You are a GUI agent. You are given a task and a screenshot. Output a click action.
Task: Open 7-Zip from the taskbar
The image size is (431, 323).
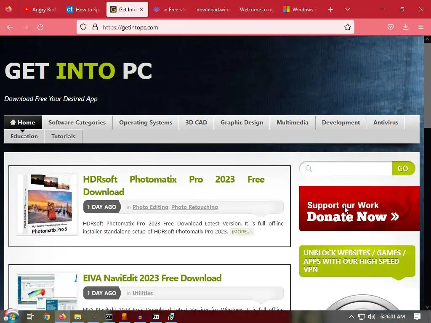click(156, 317)
